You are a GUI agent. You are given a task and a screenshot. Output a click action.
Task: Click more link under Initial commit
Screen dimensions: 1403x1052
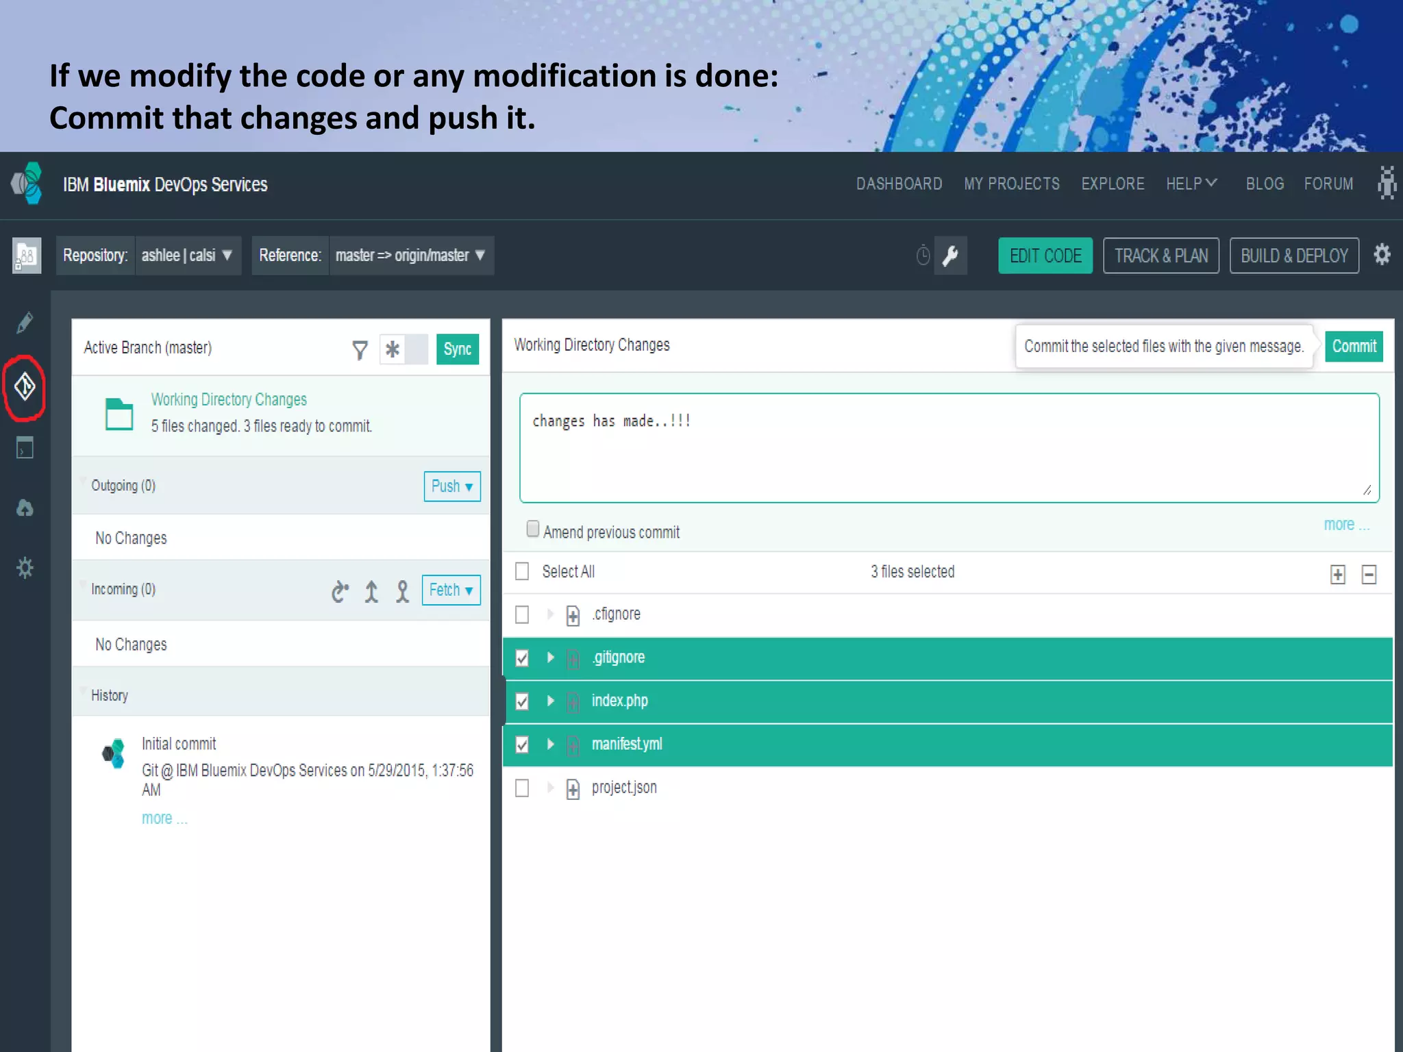pos(164,818)
